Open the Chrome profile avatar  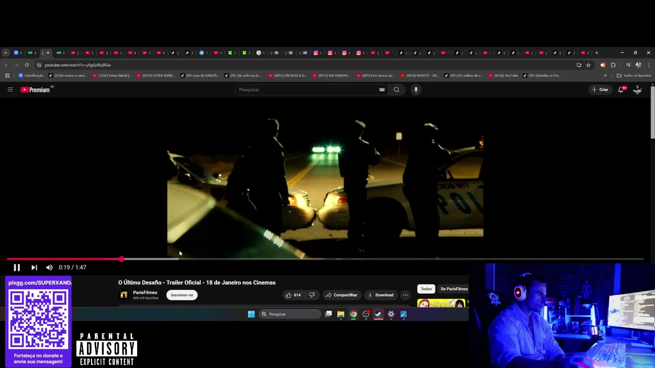coord(638,65)
